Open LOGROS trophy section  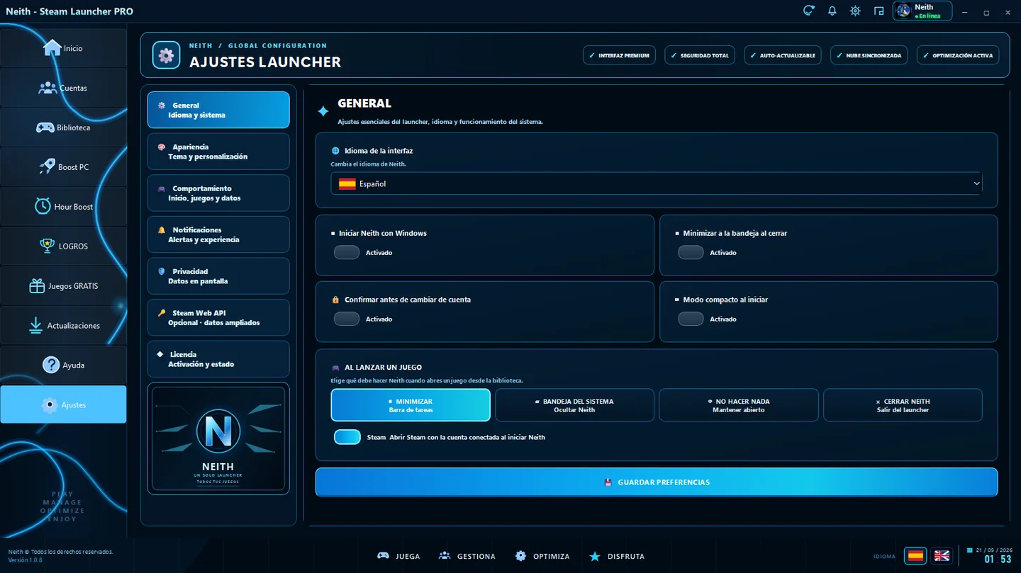(63, 246)
